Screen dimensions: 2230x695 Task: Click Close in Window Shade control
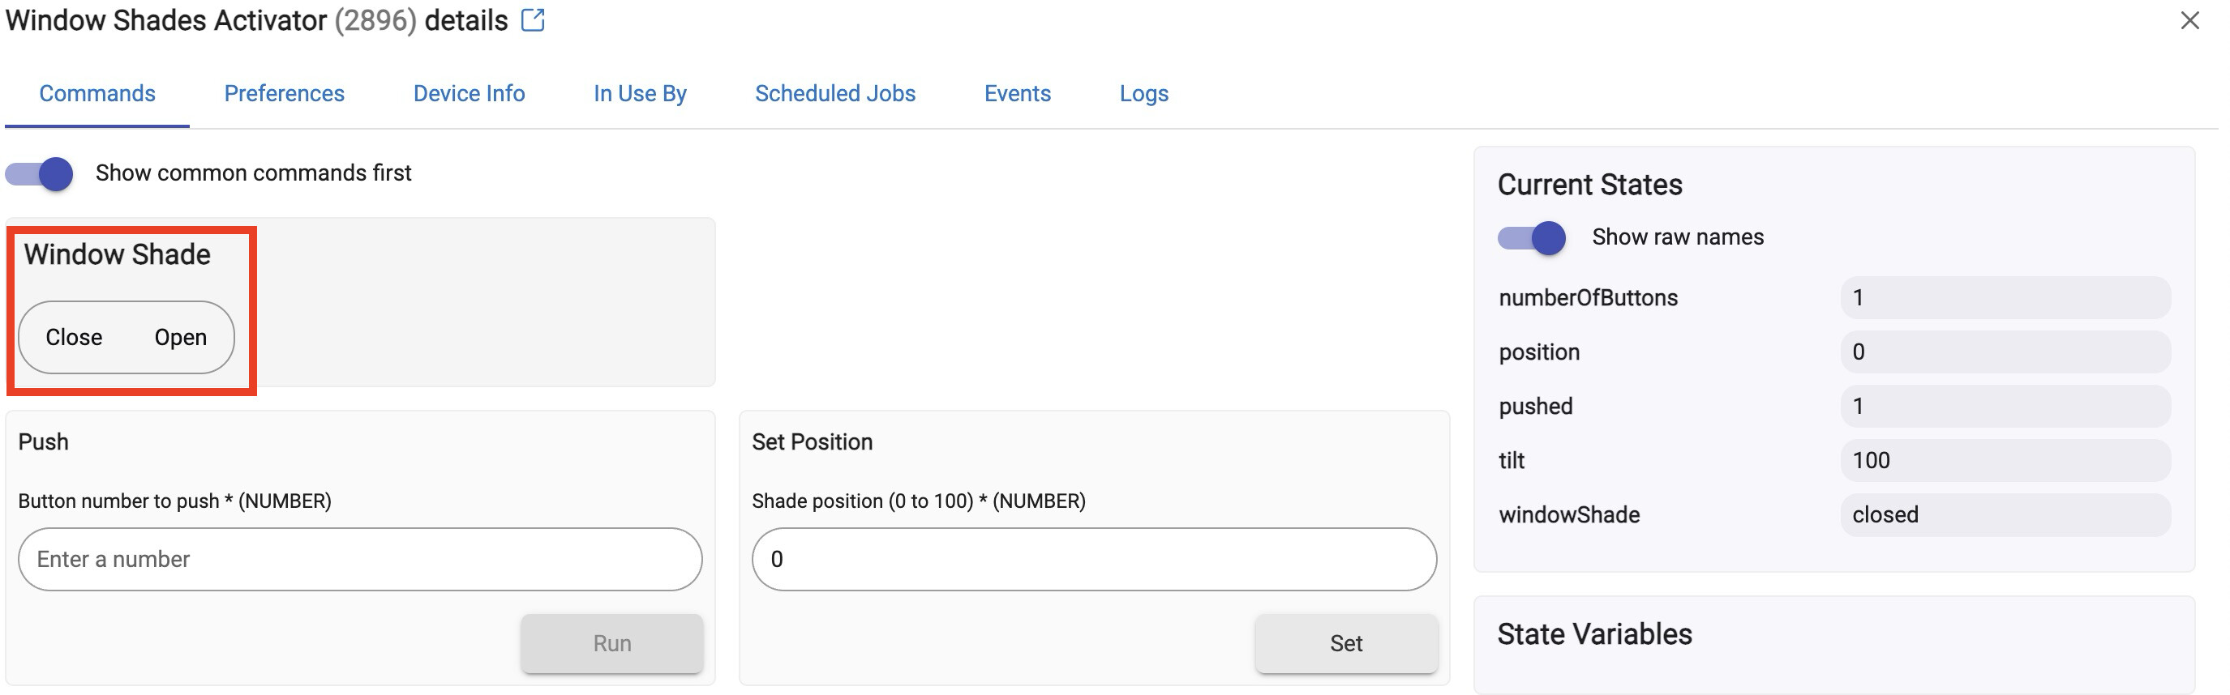coord(74,337)
